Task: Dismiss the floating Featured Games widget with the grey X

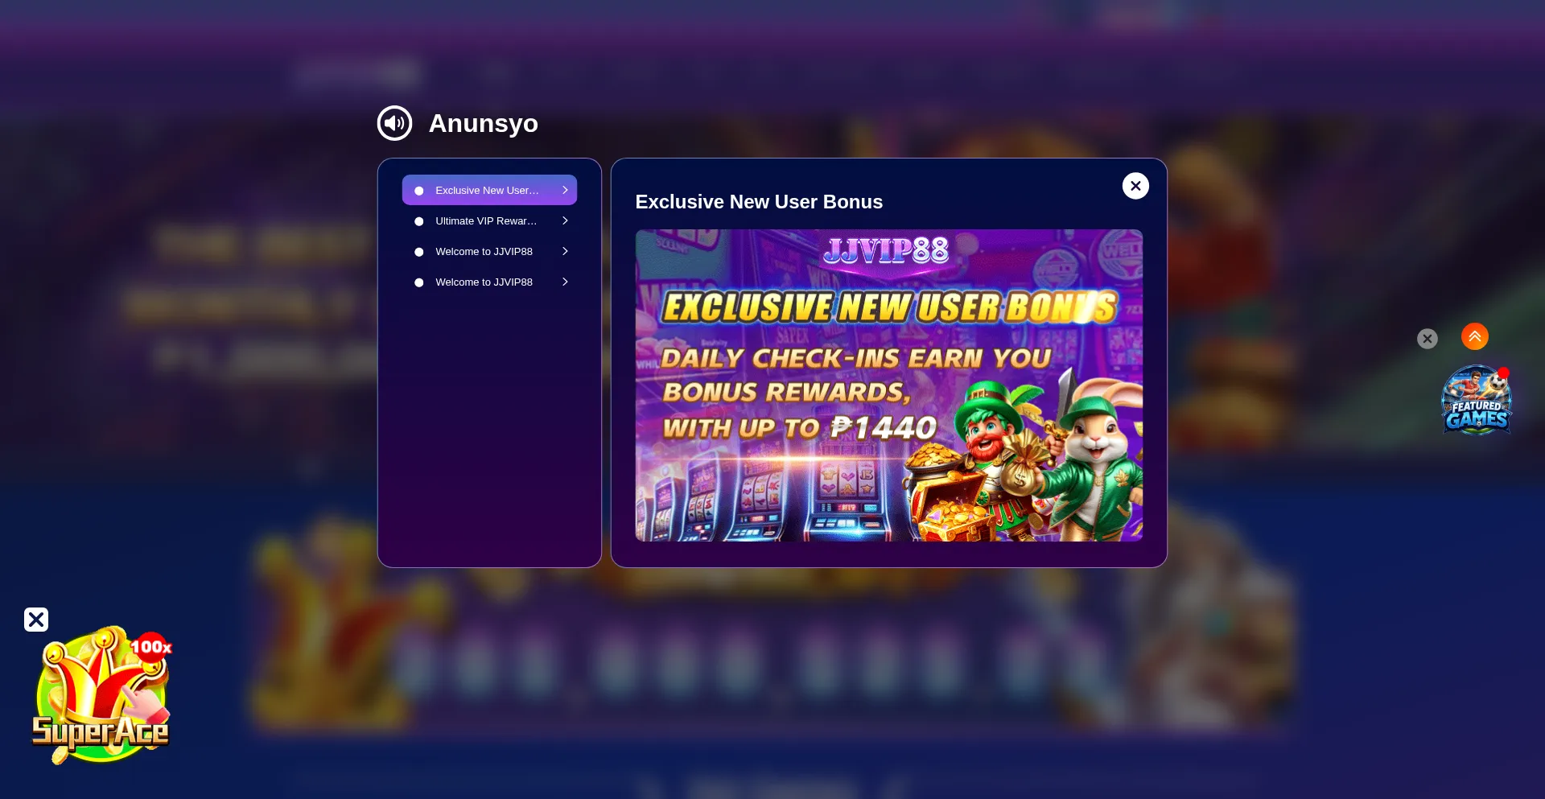Action: (1428, 339)
